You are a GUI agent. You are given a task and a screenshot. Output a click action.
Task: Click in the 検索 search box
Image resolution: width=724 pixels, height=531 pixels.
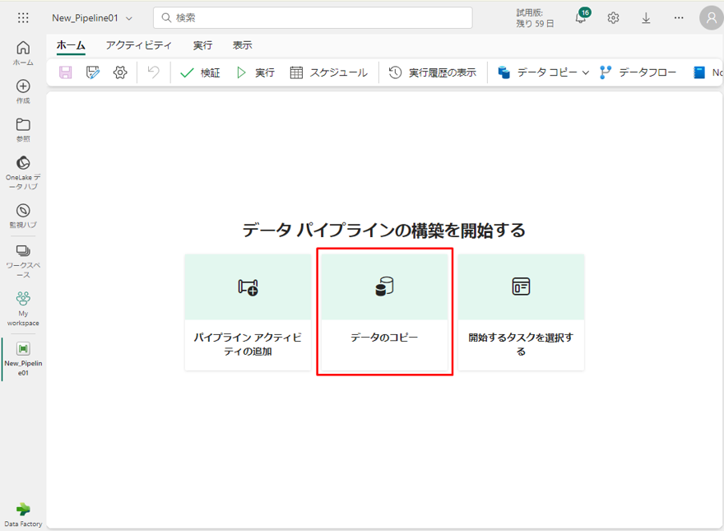point(313,17)
